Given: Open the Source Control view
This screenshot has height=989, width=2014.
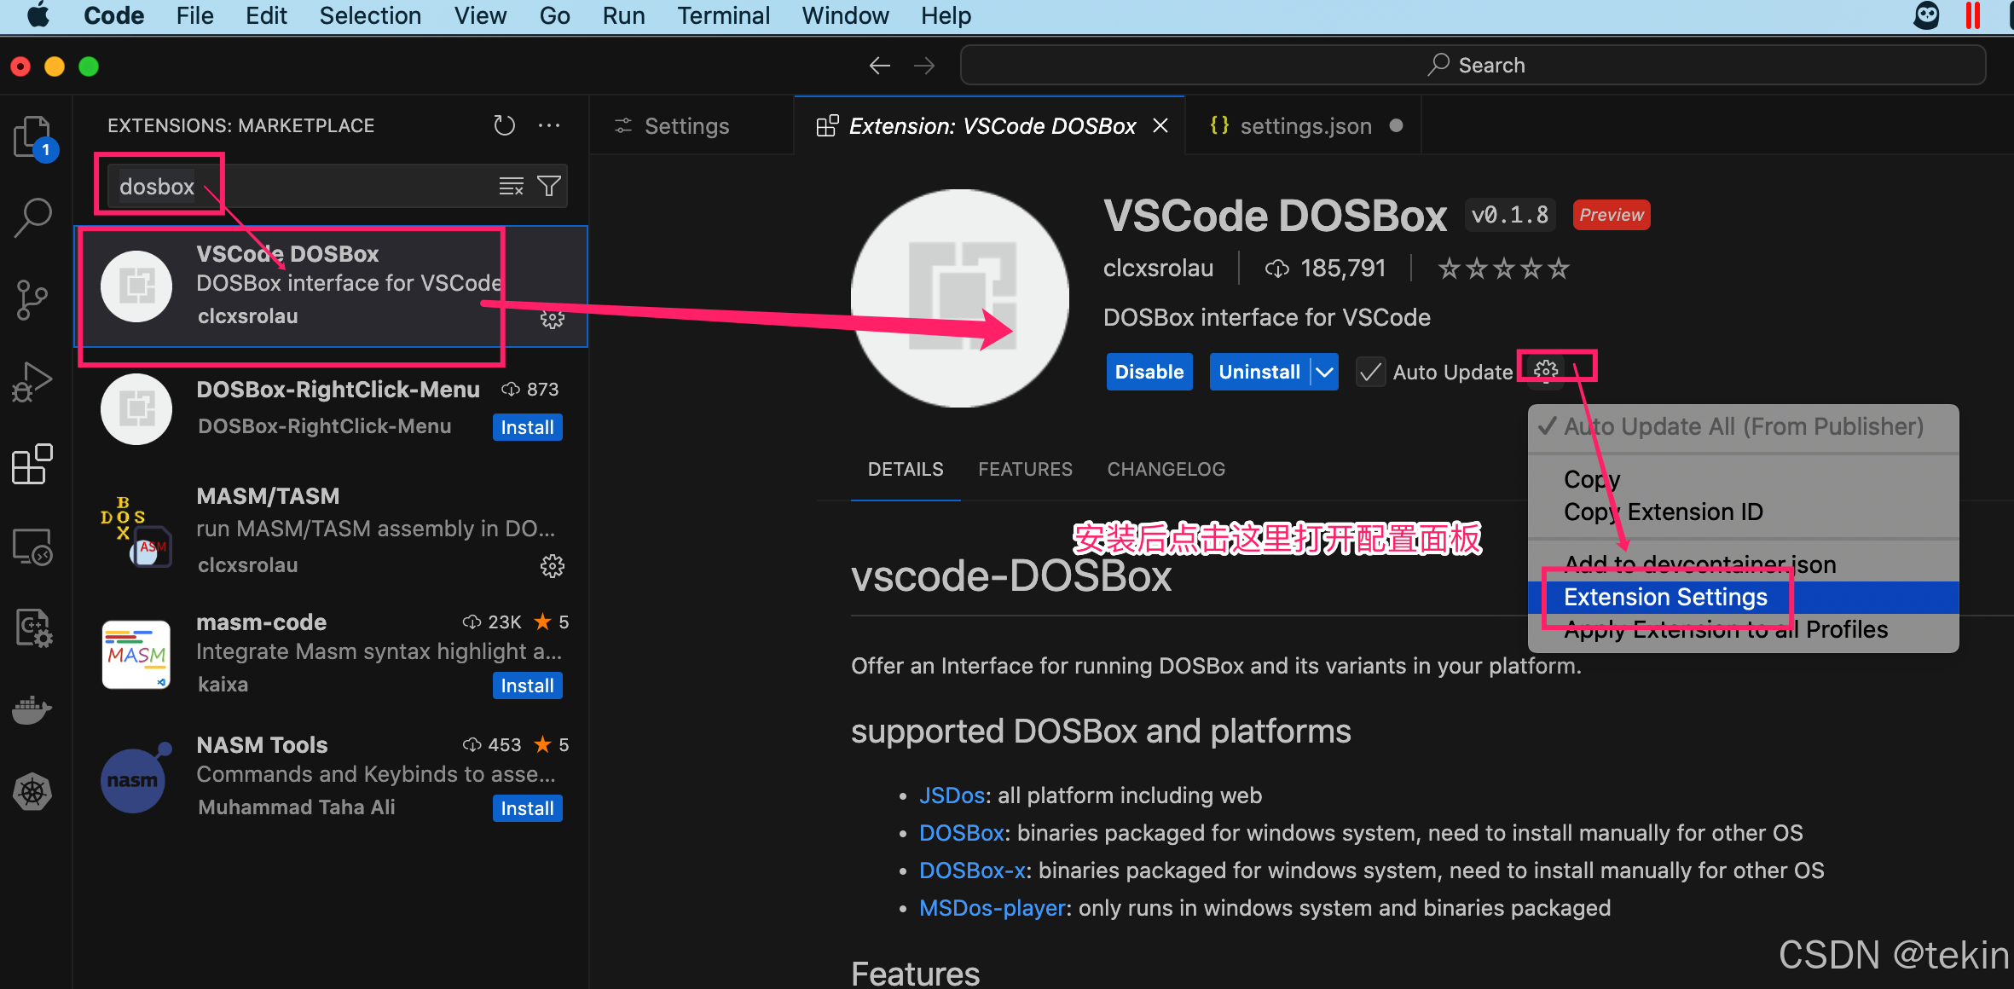Looking at the screenshot, I should 32,300.
